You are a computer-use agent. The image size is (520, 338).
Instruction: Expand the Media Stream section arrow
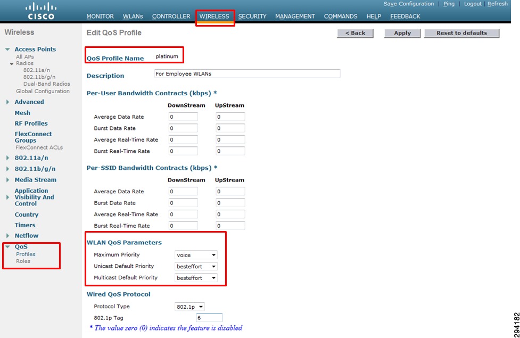click(x=7, y=180)
